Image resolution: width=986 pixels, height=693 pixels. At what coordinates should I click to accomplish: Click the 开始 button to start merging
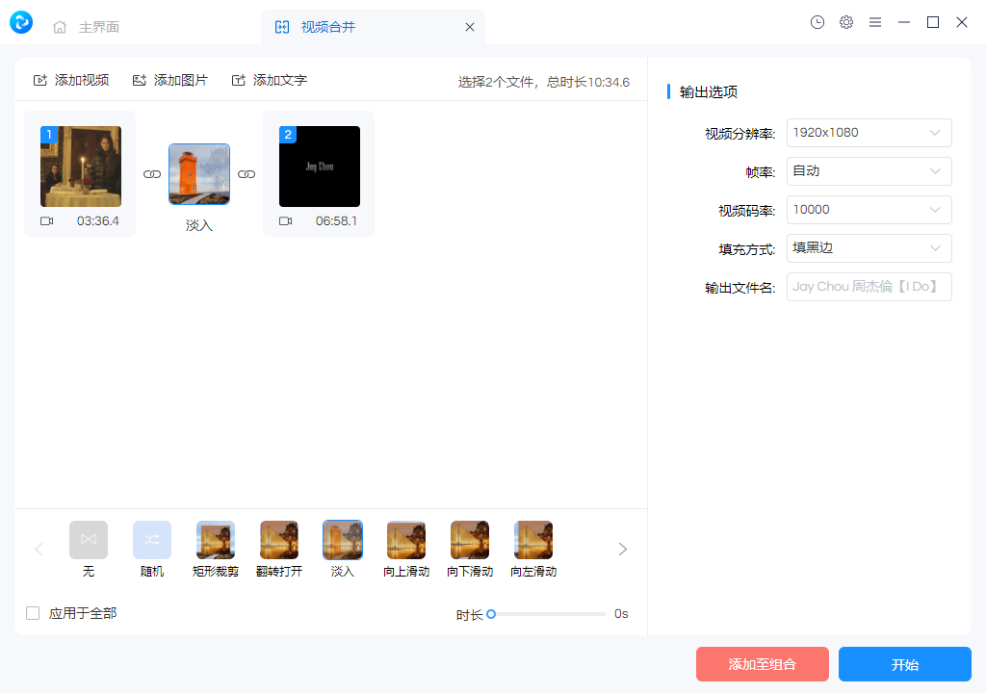(x=904, y=664)
